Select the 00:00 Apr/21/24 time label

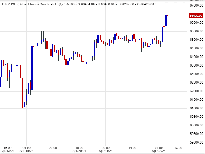click(x=106, y=149)
